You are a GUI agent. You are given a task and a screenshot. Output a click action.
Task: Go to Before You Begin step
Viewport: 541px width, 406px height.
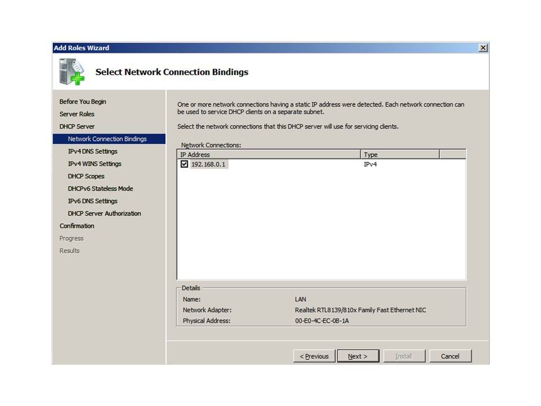pos(82,101)
